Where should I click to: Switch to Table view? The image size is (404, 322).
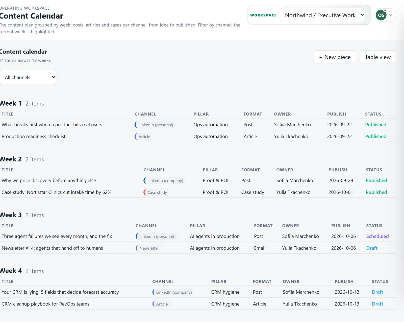coord(378,57)
